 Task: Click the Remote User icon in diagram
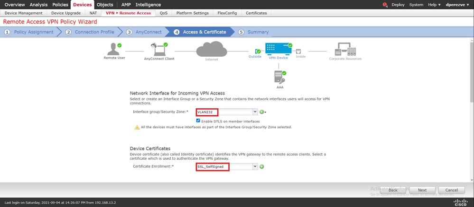pyautogui.click(x=114, y=49)
